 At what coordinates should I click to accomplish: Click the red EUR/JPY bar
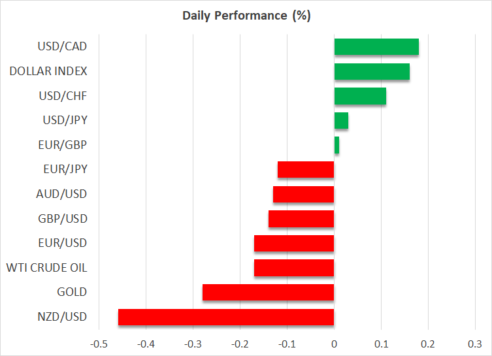pyautogui.click(x=306, y=170)
